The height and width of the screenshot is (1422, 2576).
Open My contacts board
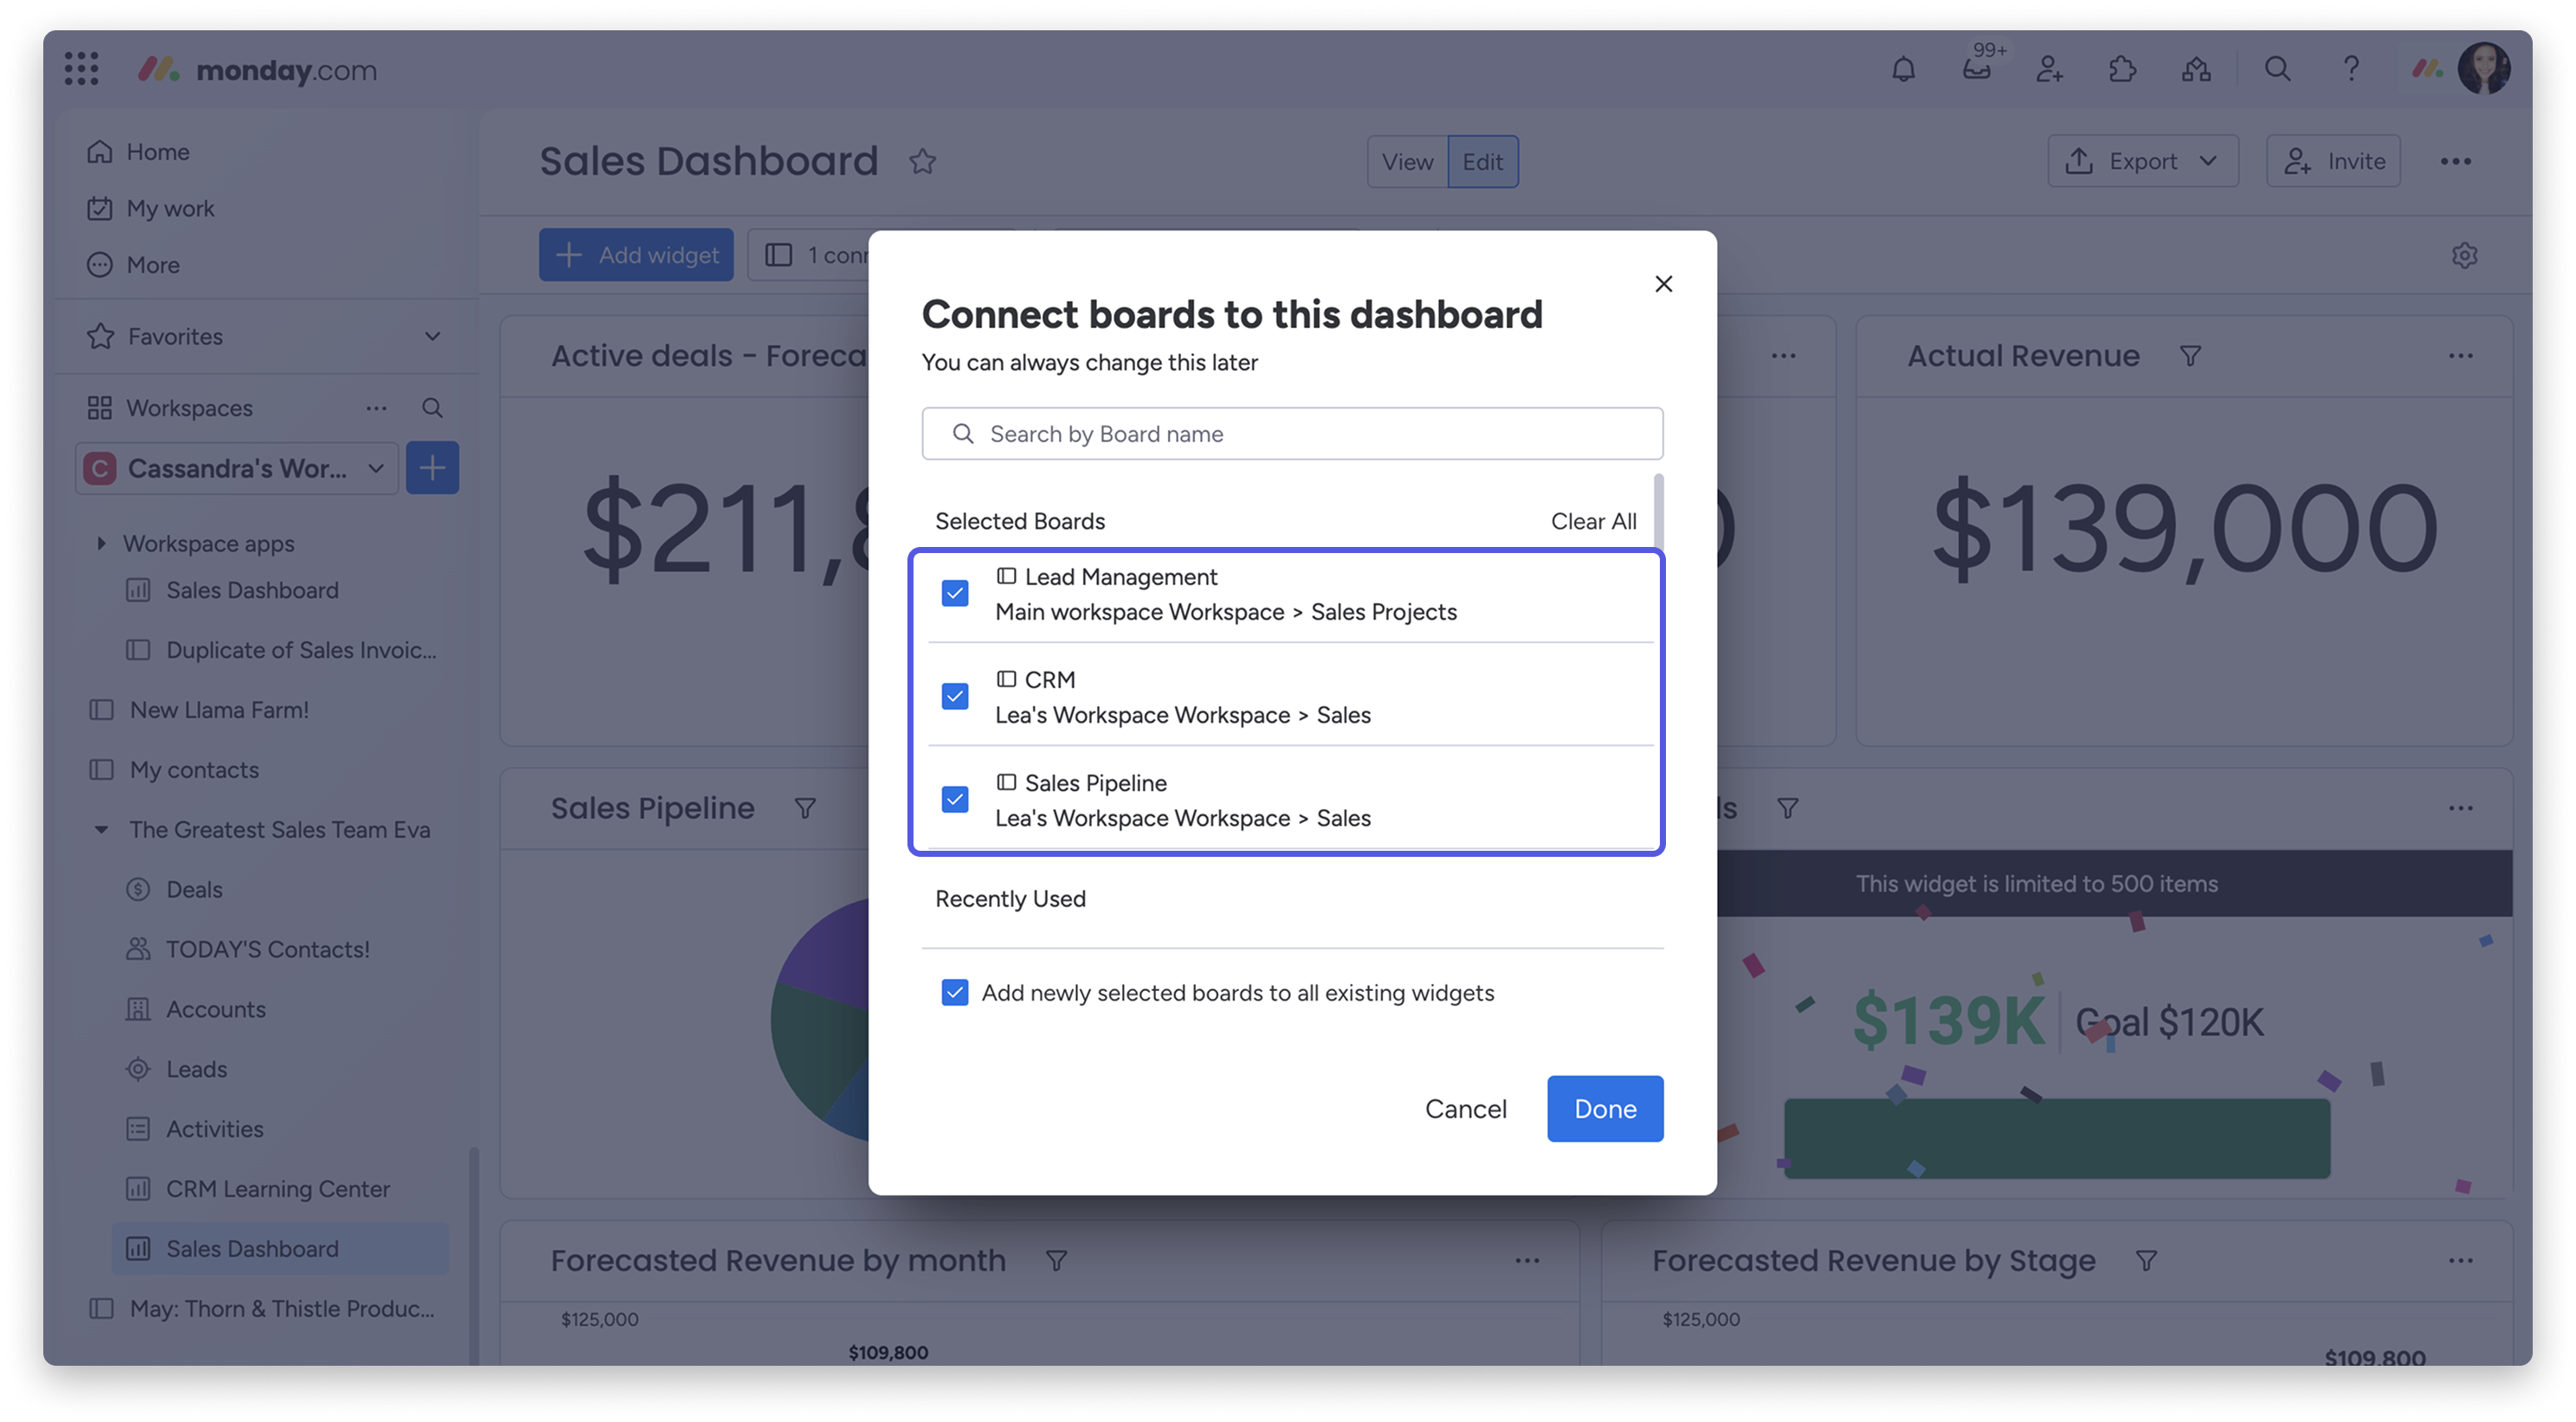pos(174,769)
